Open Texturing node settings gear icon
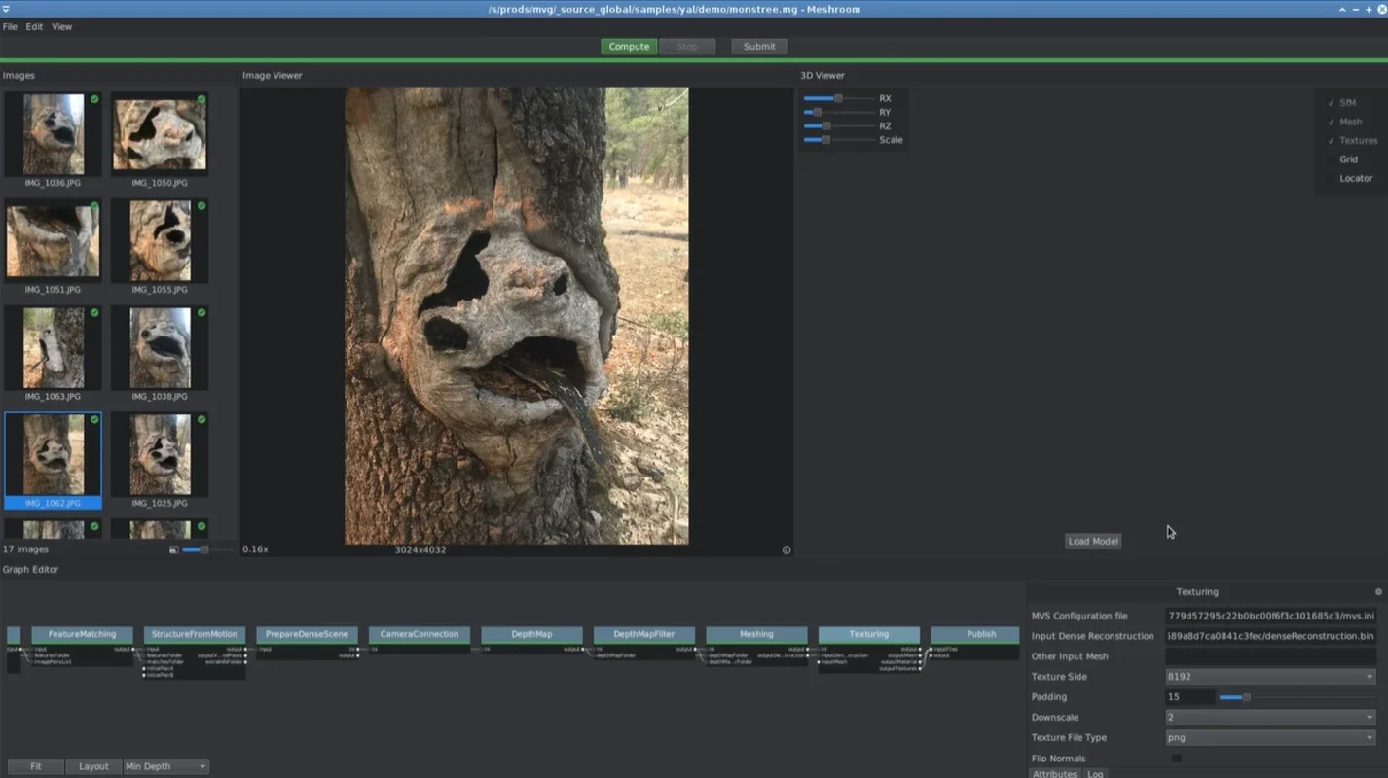Image resolution: width=1388 pixels, height=778 pixels. [1378, 591]
